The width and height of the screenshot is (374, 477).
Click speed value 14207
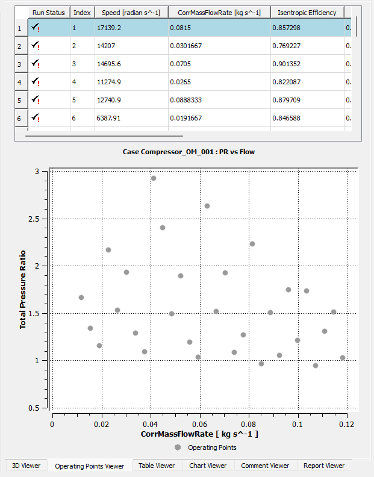coord(131,46)
